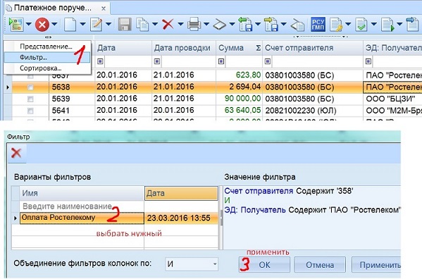Click filter-condition icon under Дата проводки column
This screenshot has height=279, width=422.
[157, 61]
